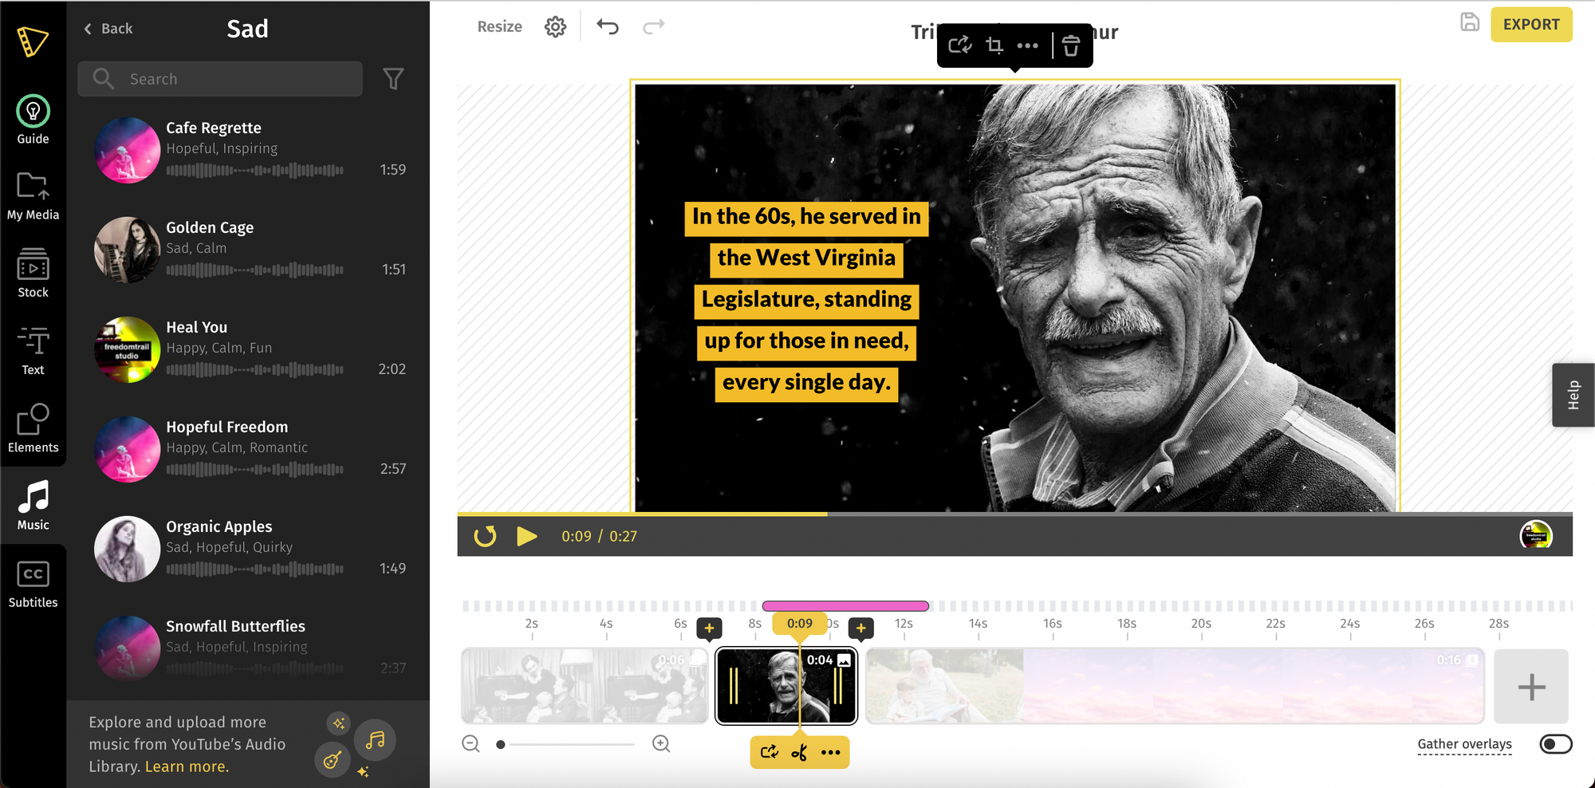
Task: Click the watermark logo in player bar
Action: click(1536, 535)
